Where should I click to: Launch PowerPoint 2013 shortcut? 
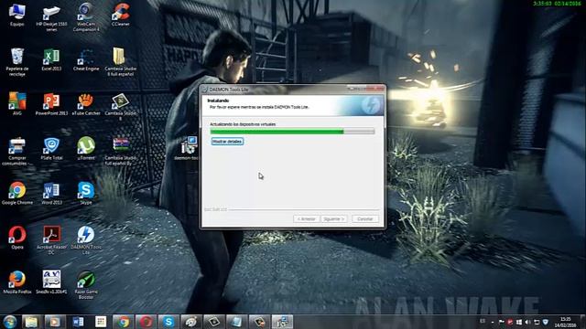(51, 104)
